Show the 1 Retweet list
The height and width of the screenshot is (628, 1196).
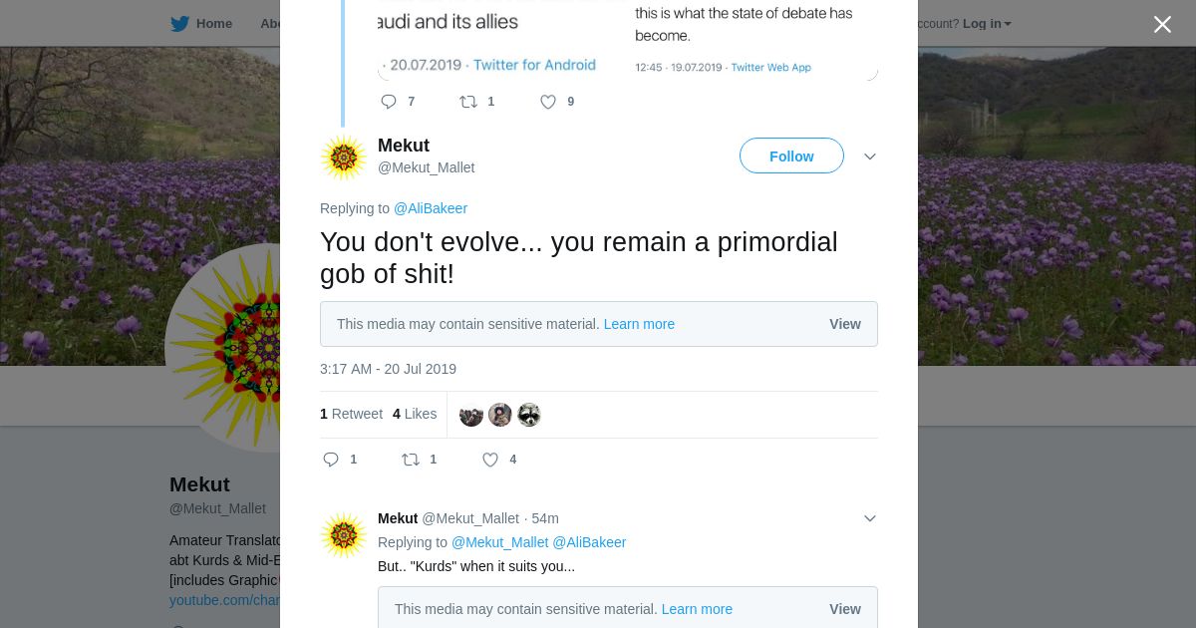(x=351, y=414)
